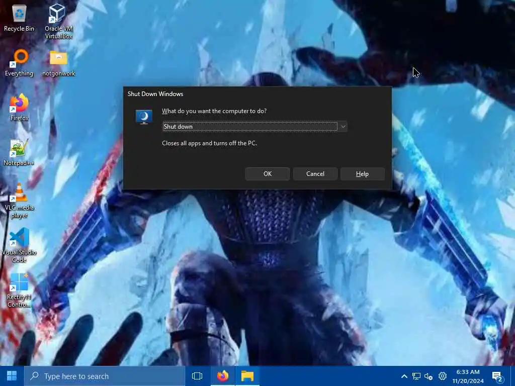Click the Shut Down Windows title bar
The height and width of the screenshot is (386, 515).
(257, 94)
